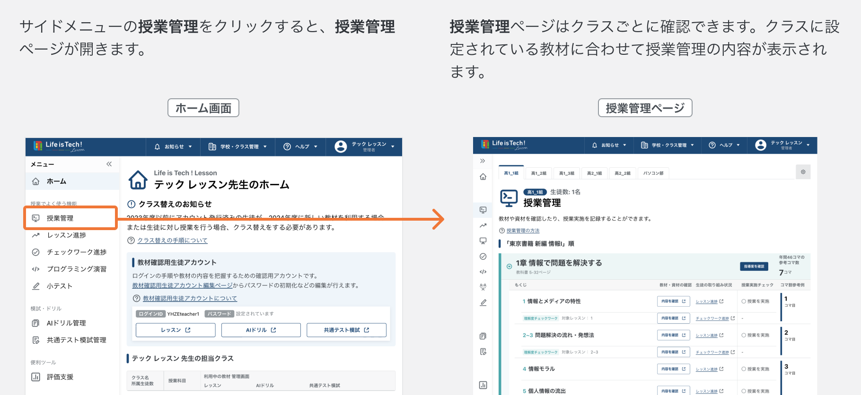The width and height of the screenshot is (861, 395).
Task: Open the 教材確認用生徒アカウントについて link
Action: [190, 299]
